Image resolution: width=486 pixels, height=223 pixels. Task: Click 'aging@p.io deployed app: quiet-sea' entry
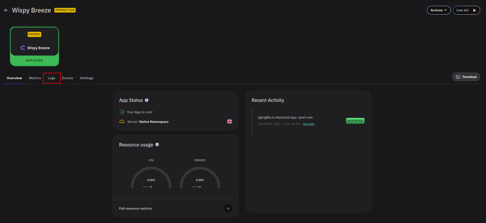tap(285, 117)
